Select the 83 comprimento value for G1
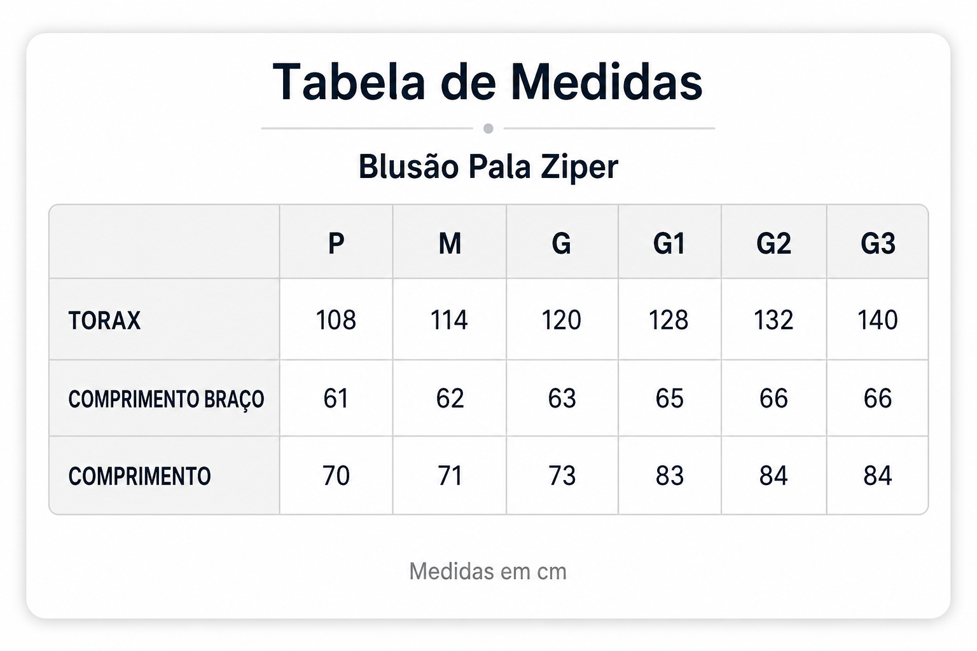977x651 pixels. [670, 476]
